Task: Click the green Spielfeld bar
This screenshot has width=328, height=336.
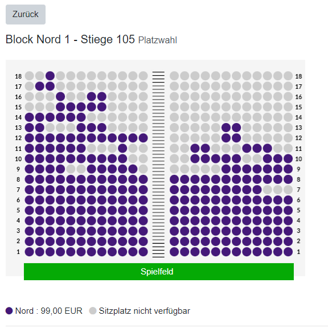Action: pos(159,272)
